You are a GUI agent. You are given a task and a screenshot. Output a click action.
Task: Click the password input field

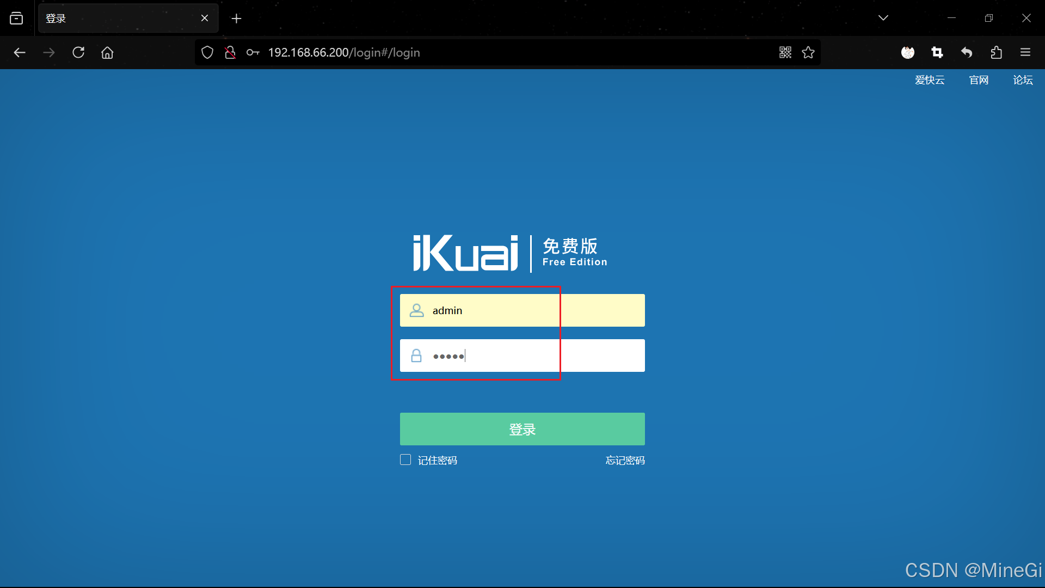(522, 356)
